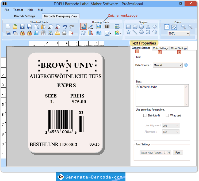This screenshot has width=199, height=181.
Task: Switch to the Barcode Settings tab
Action: pyautogui.click(x=25, y=16)
